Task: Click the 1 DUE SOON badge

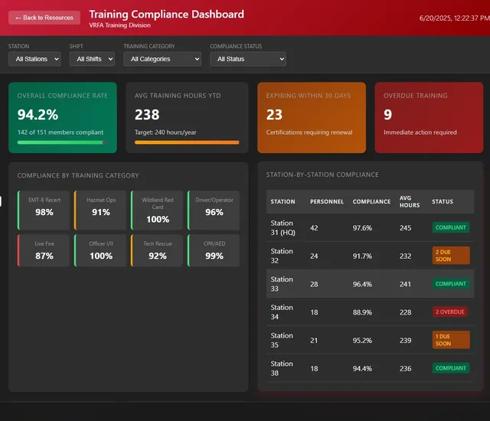Action: tap(451, 340)
